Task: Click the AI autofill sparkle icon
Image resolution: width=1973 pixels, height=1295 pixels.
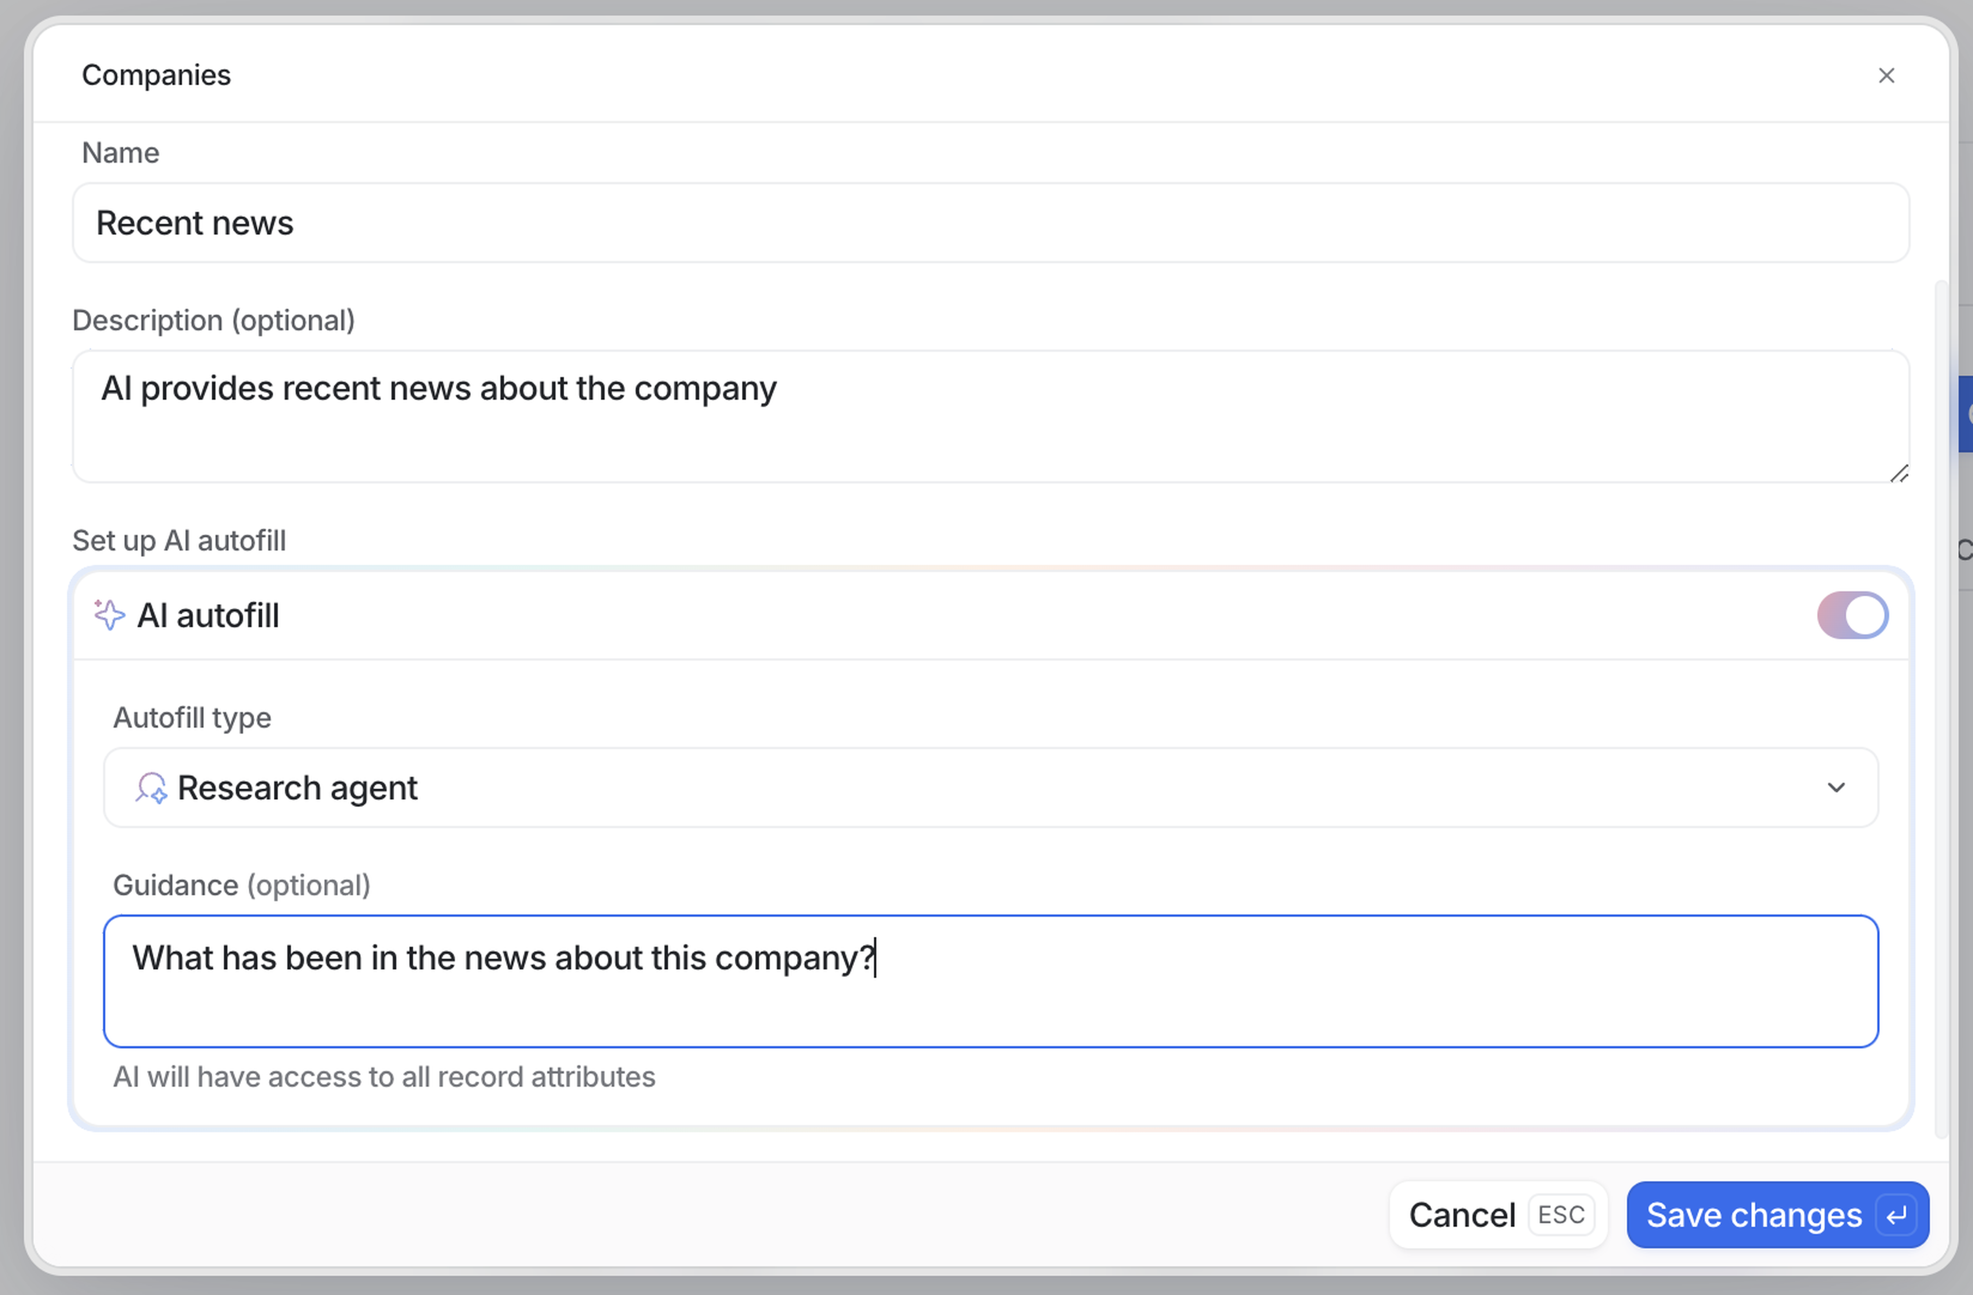Action: pos(109,615)
